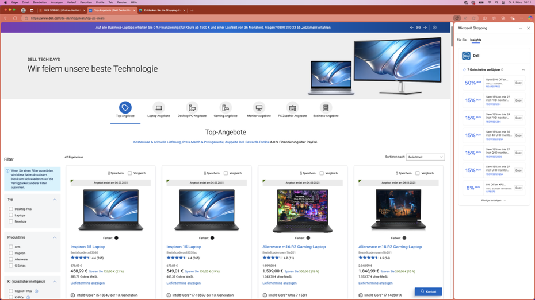Collapse the KI (künstliche Intelligenz) section
This screenshot has height=300, width=535.
pos(55,282)
